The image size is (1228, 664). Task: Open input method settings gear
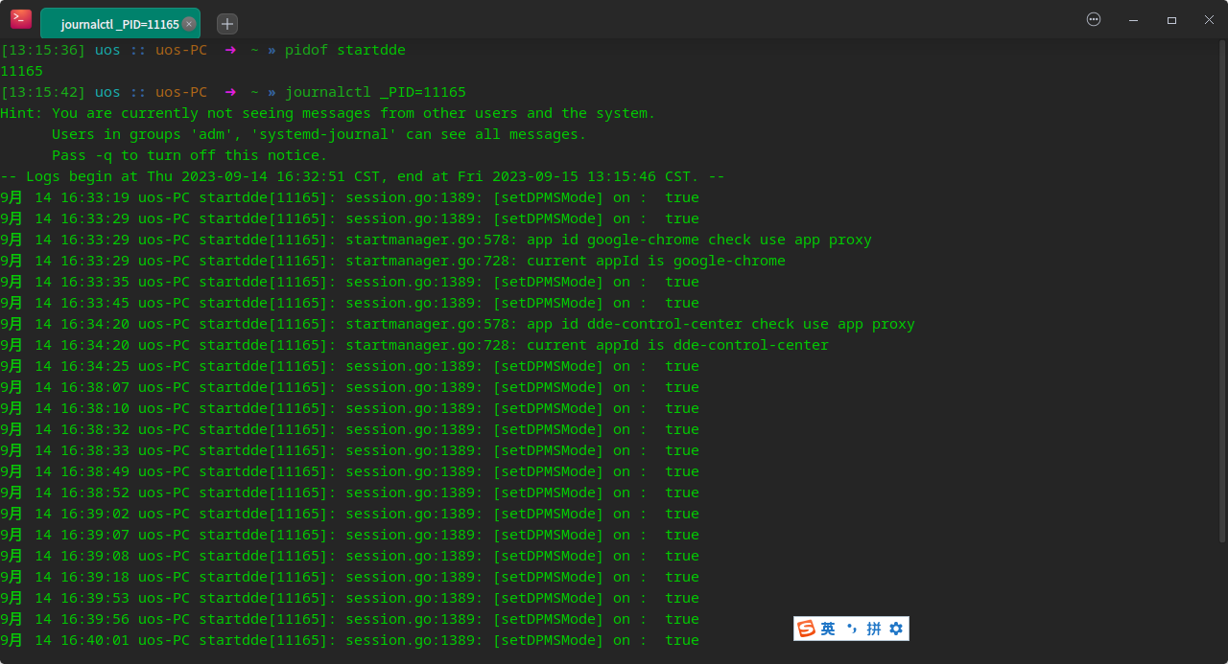(896, 629)
